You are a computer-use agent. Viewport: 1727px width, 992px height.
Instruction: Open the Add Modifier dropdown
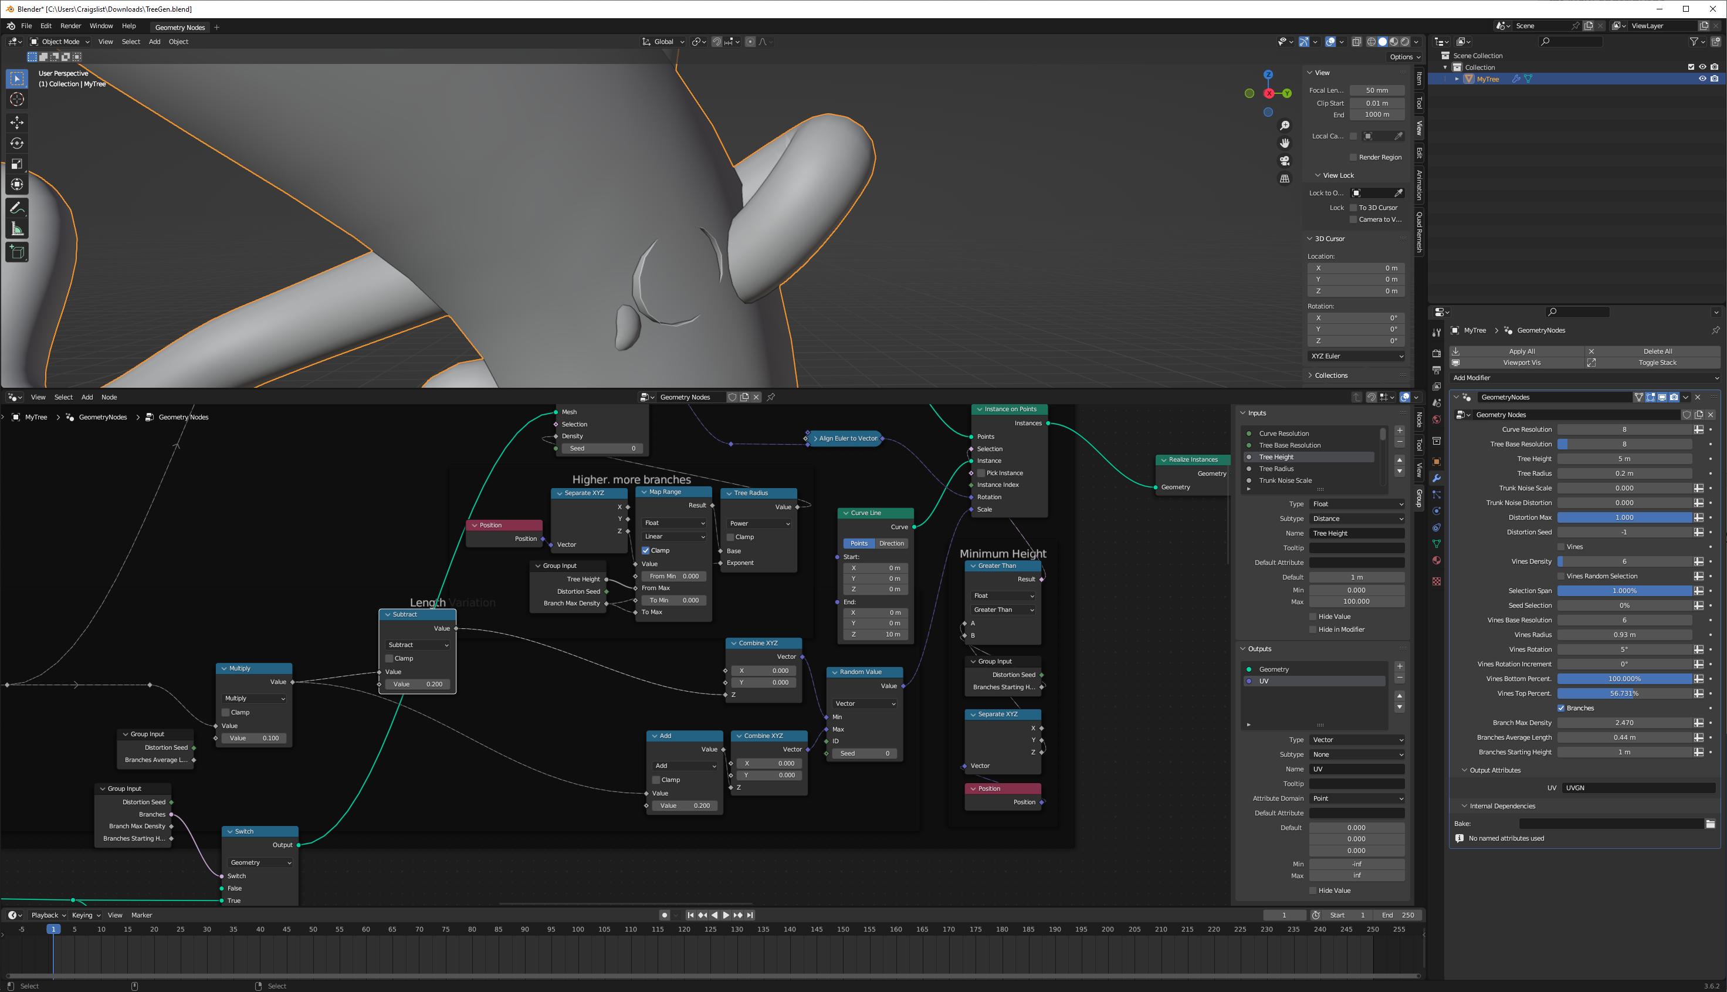coord(1584,377)
